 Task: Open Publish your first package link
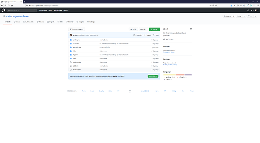[170, 65]
